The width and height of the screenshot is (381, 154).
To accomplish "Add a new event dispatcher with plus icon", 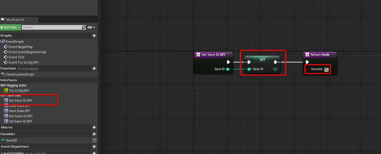I will [94, 147].
